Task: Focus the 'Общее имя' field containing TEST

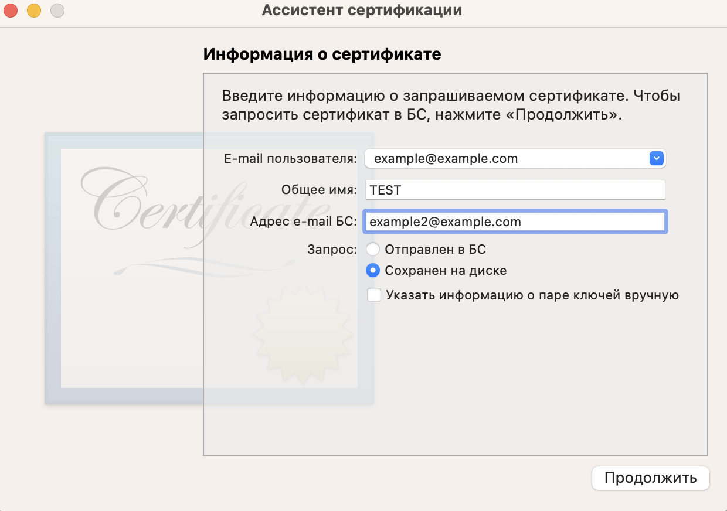Action: click(x=515, y=190)
